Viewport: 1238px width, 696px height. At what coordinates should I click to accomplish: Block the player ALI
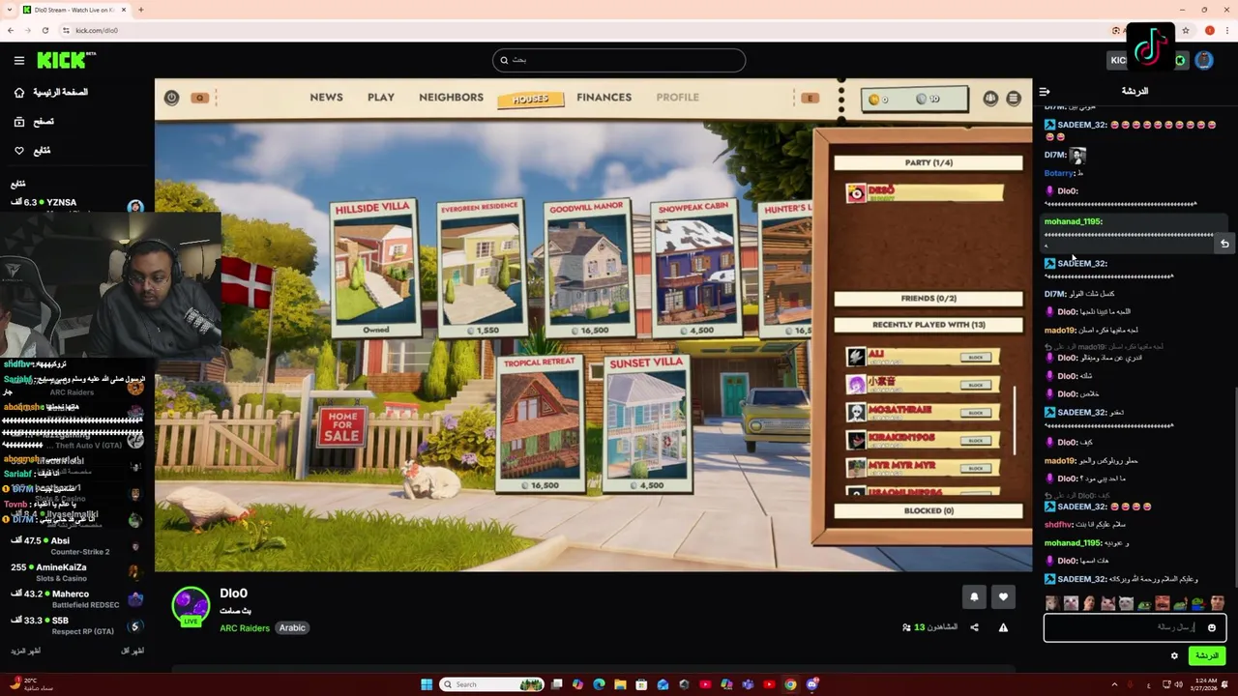coord(976,358)
